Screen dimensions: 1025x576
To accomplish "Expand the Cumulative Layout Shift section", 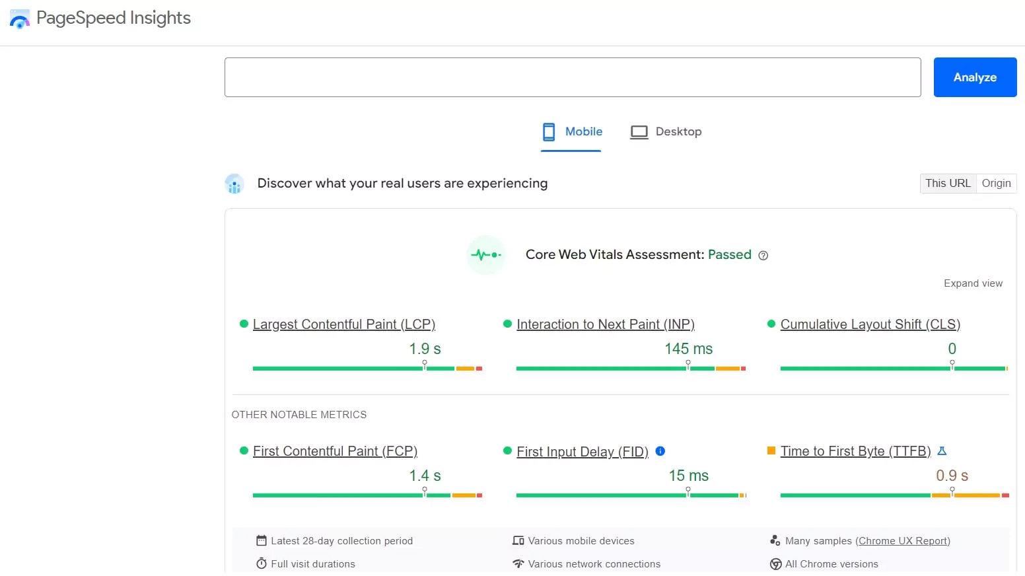I will tap(870, 324).
